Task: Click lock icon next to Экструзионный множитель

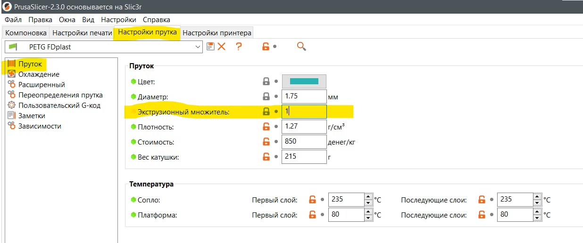Action: [x=266, y=112]
